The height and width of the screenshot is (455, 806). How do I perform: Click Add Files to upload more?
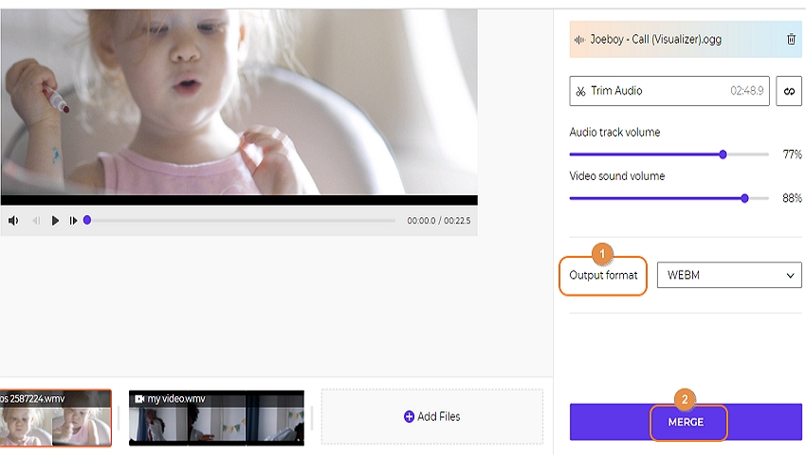(431, 416)
